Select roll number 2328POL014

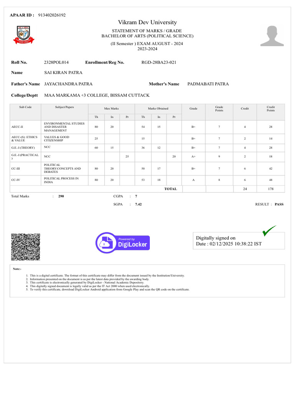[x=56, y=62]
